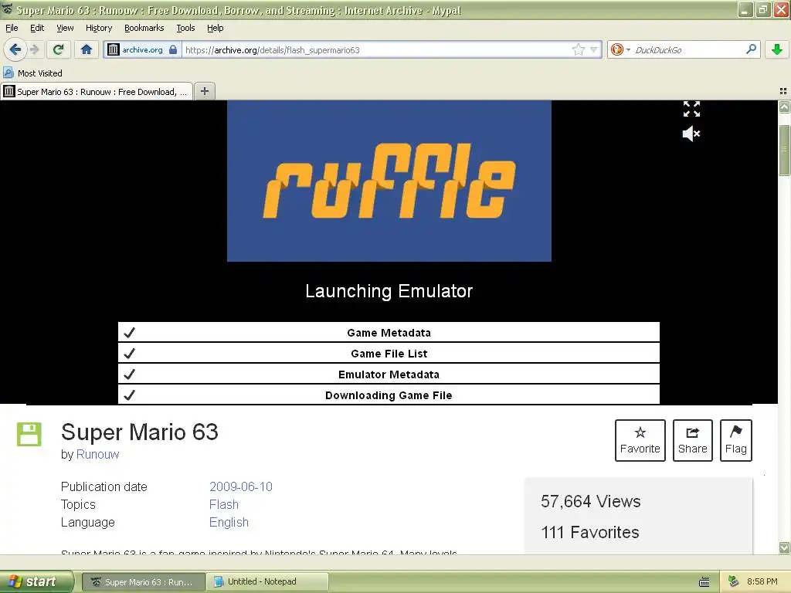
Task: Click the scrollbar down arrow
Action: tap(784, 547)
